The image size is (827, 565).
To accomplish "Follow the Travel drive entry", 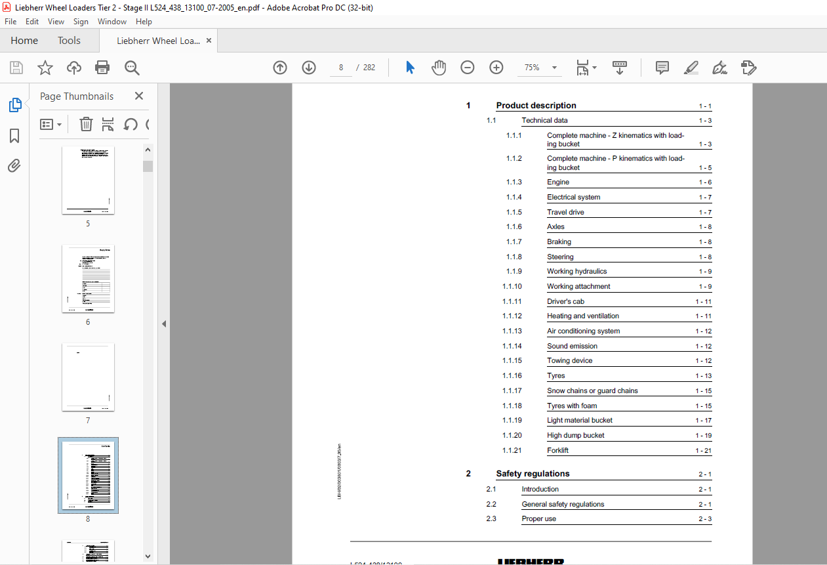I will 565,213.
